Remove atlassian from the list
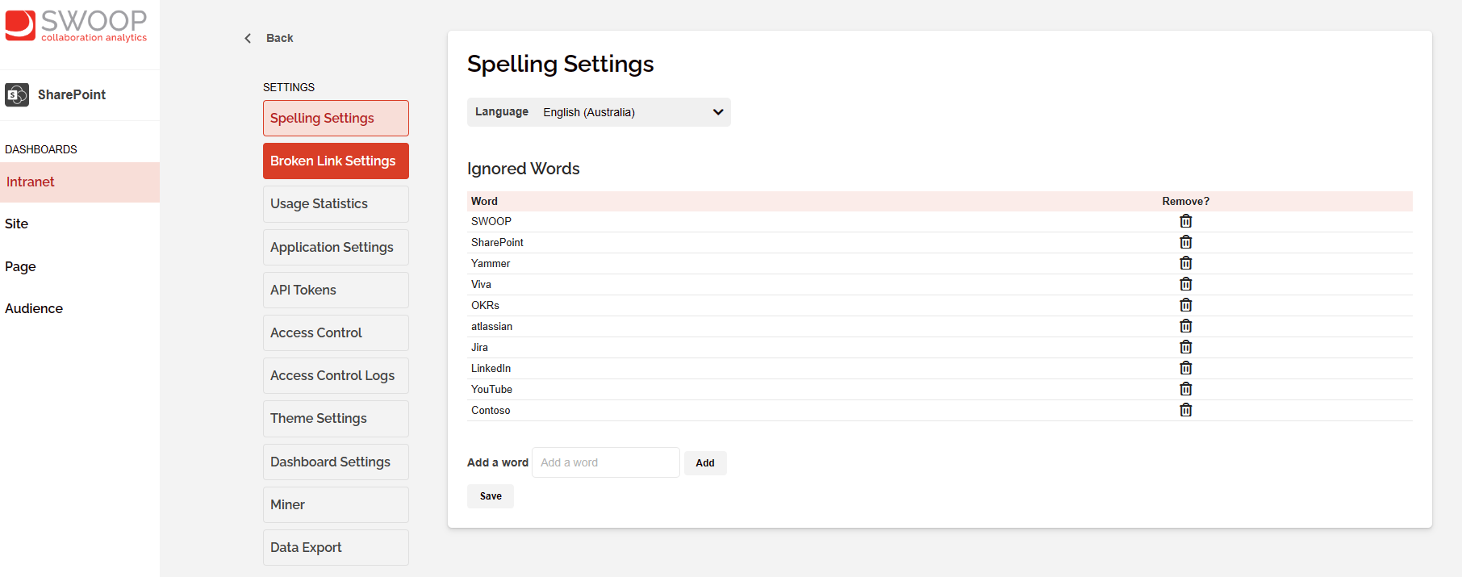Image resolution: width=1462 pixels, height=577 pixels. coord(1185,326)
